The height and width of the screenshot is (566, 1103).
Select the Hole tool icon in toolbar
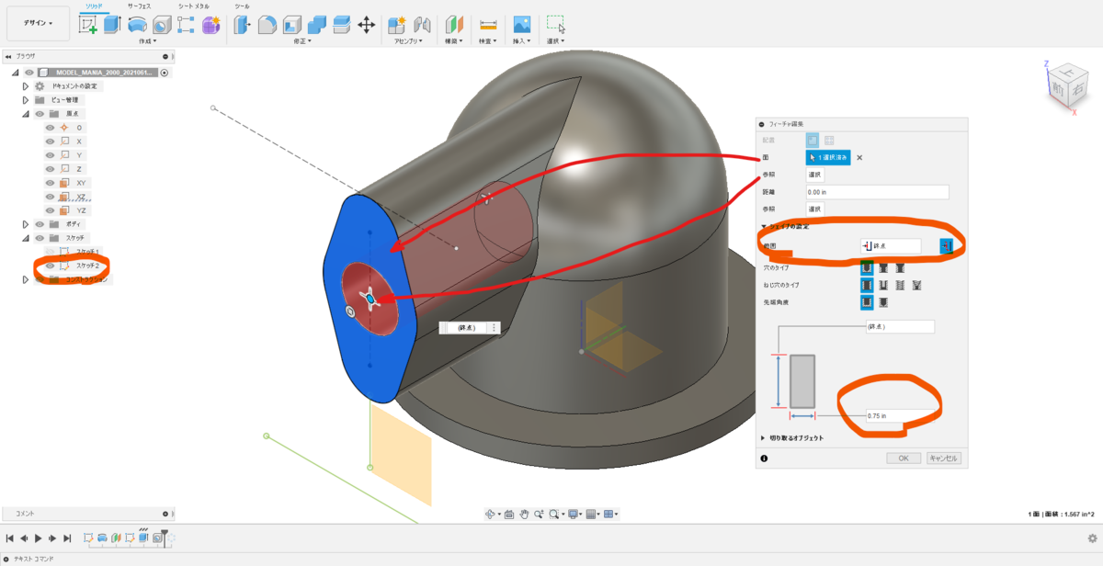pyautogui.click(x=162, y=25)
